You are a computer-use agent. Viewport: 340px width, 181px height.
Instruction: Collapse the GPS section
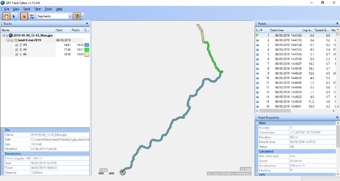pos(257,175)
